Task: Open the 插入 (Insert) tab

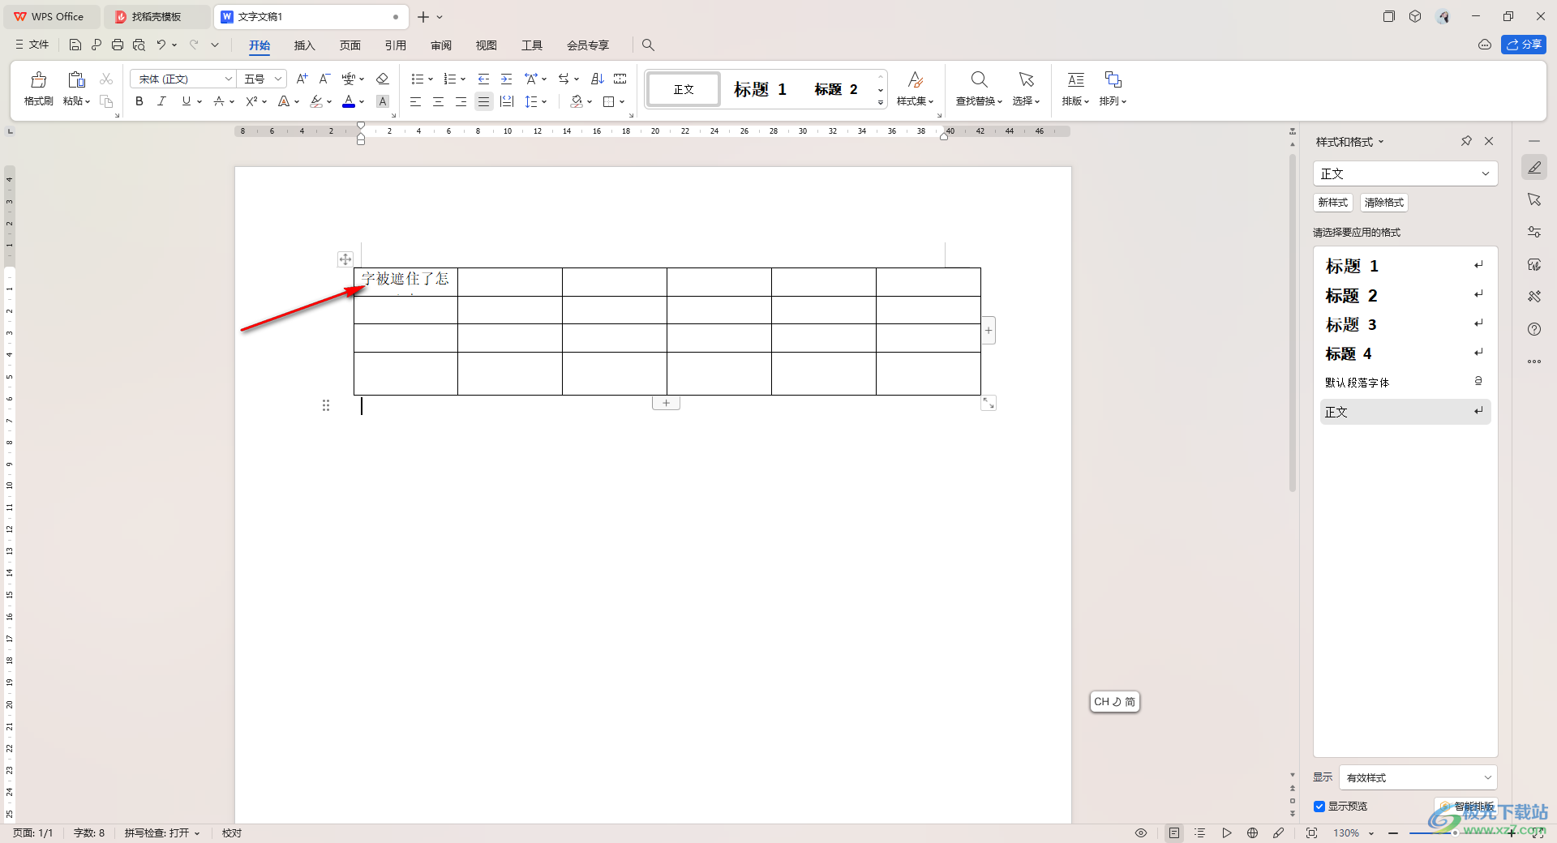Action: coord(304,45)
